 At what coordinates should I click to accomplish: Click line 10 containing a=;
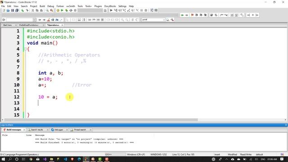point(42,85)
